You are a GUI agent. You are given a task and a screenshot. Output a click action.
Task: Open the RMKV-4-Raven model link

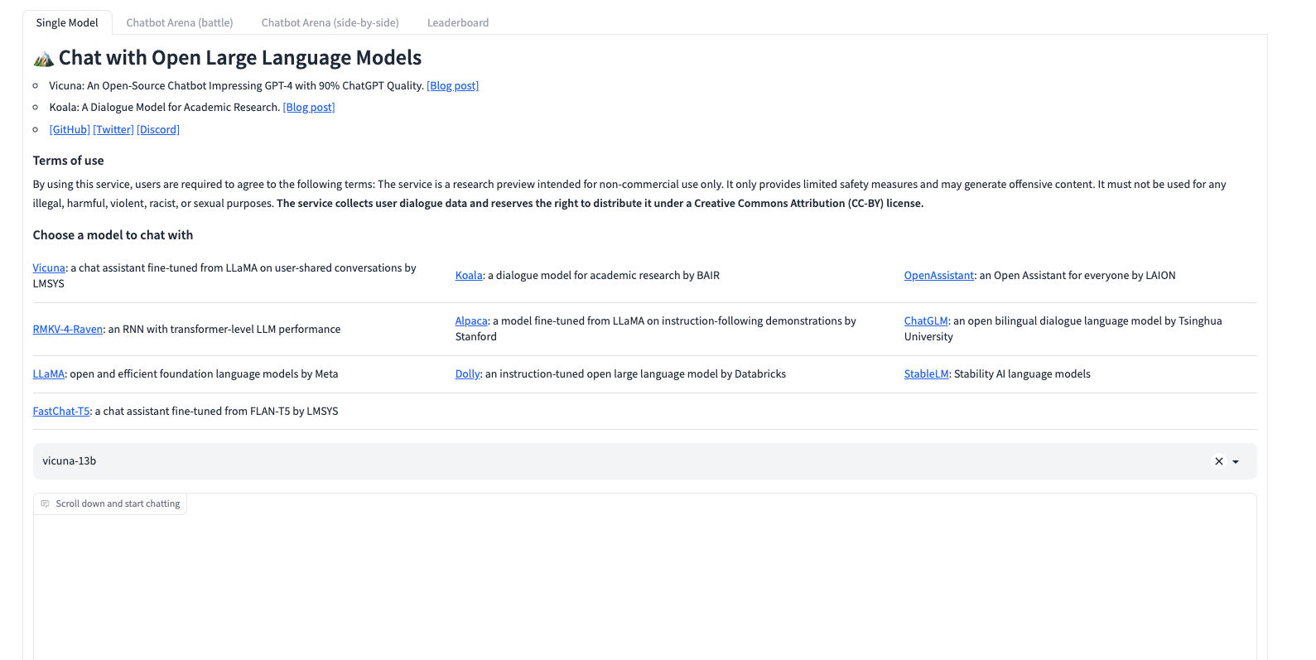click(x=68, y=329)
